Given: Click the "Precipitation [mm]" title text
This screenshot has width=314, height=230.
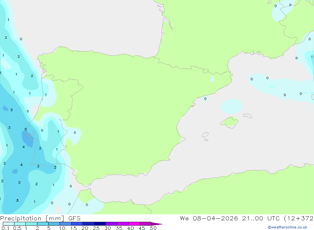Looking at the screenshot, I should pyautogui.click(x=32, y=218).
